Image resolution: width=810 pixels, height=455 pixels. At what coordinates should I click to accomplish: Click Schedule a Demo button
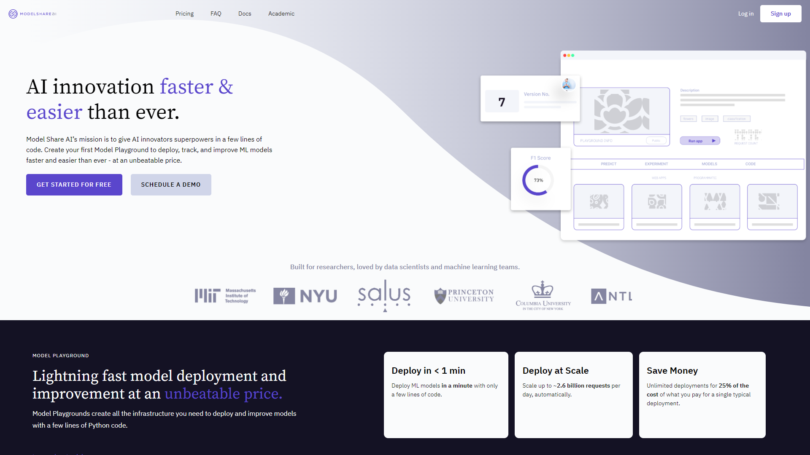[x=171, y=185]
